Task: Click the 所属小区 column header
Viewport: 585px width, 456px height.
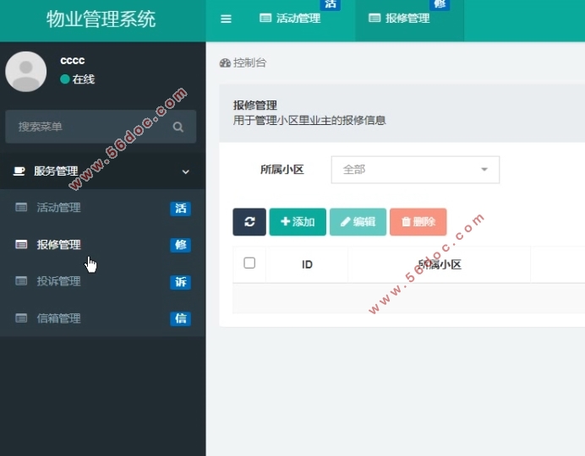Action: tap(440, 264)
